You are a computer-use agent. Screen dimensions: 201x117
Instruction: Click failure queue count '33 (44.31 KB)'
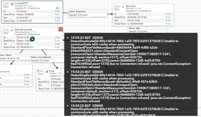click(x=13, y=58)
